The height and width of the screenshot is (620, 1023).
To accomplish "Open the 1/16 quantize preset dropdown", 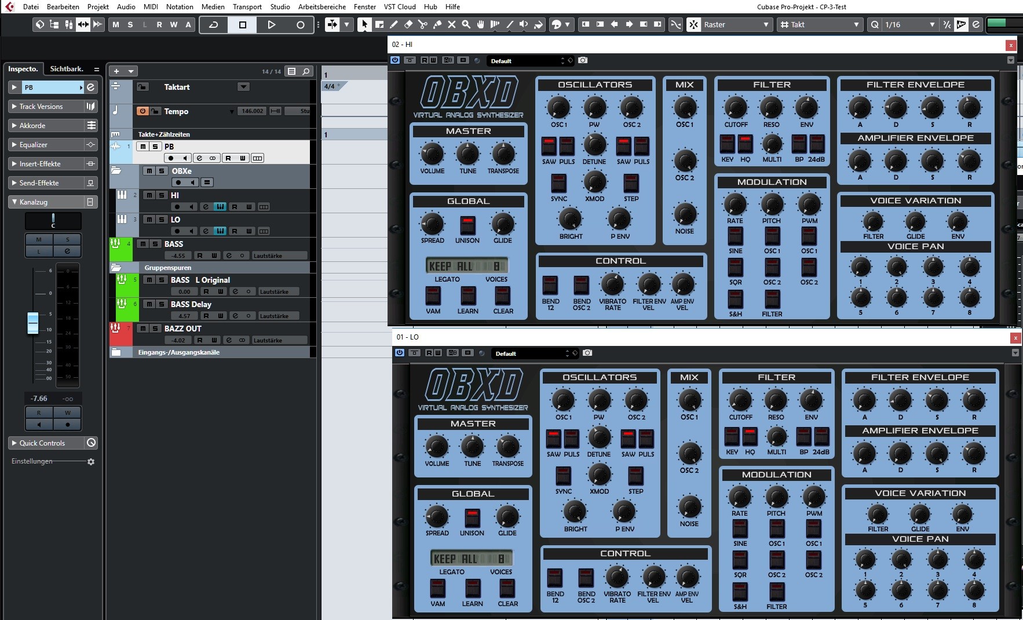I will click(909, 24).
